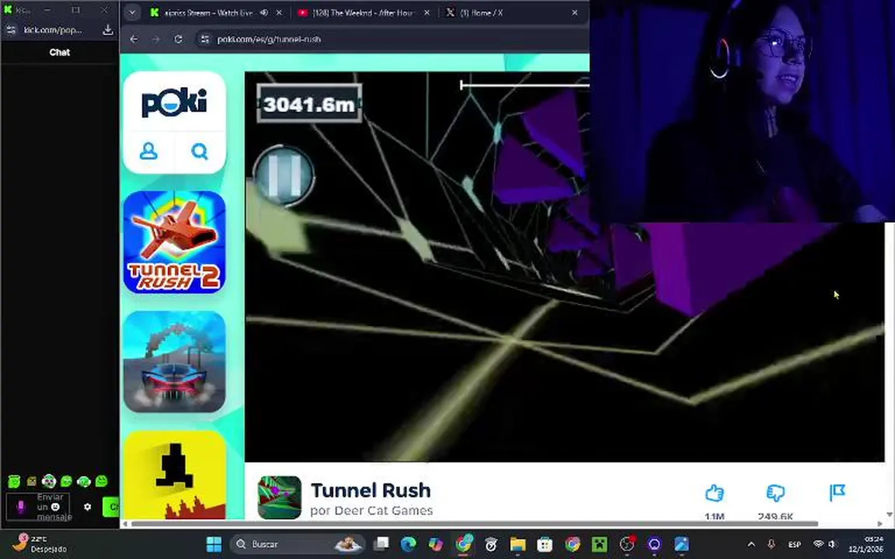895x559 pixels.
Task: Open Microsoft Edge from the taskbar
Action: (408, 544)
